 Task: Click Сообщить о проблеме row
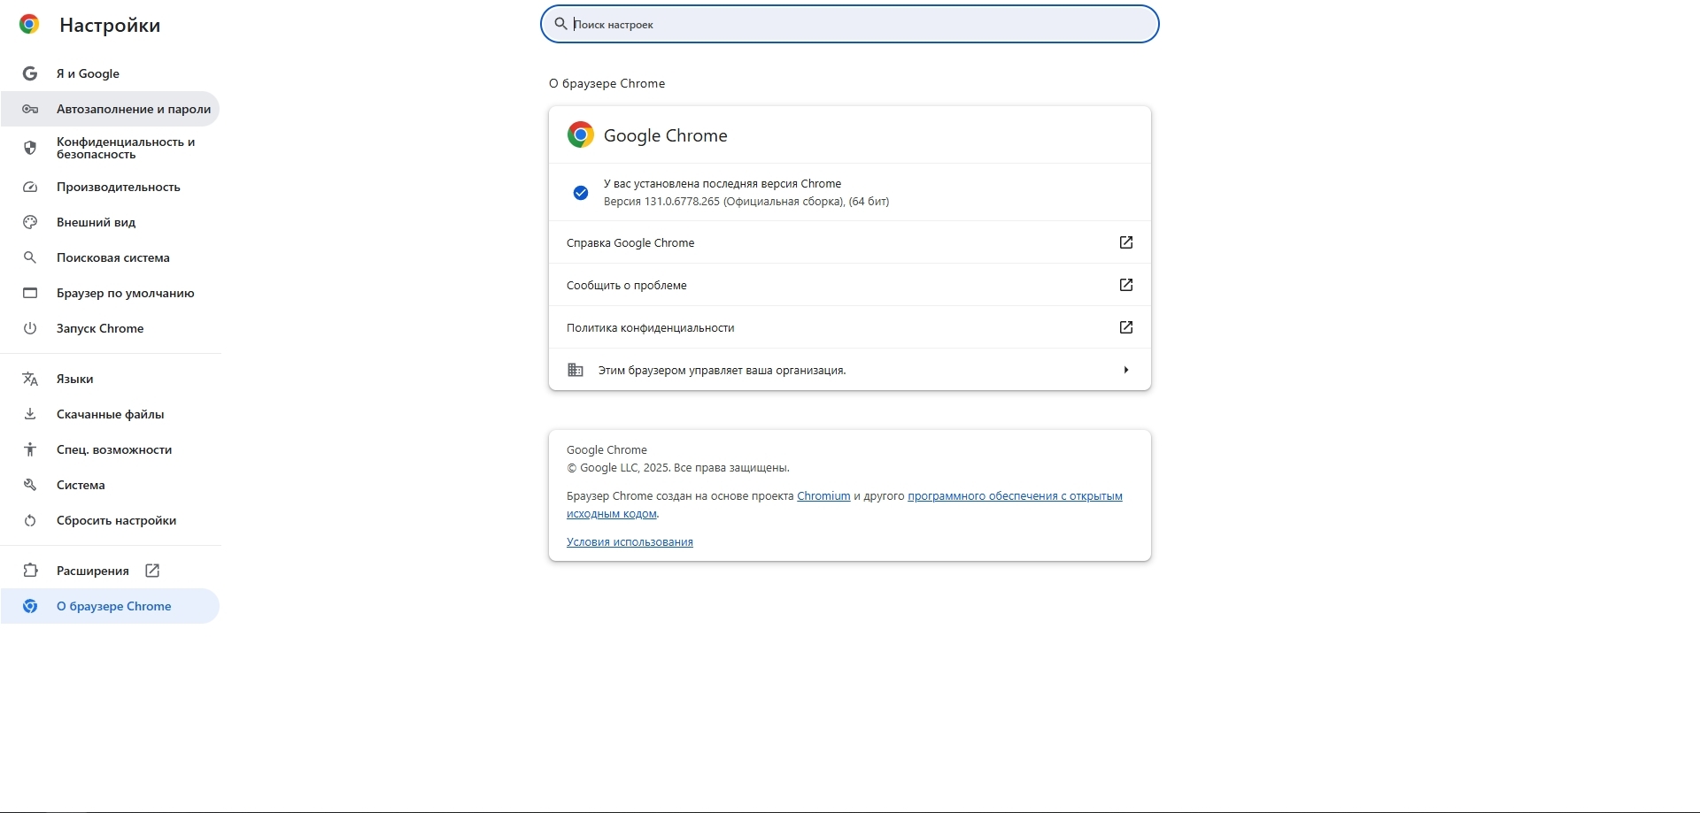tap(850, 285)
